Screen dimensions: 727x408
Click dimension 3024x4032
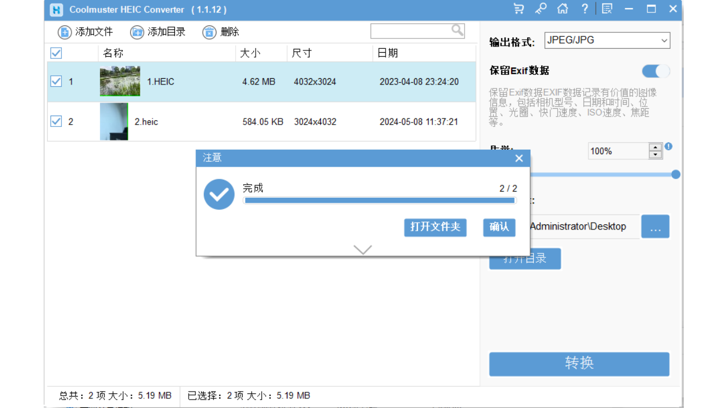point(315,122)
